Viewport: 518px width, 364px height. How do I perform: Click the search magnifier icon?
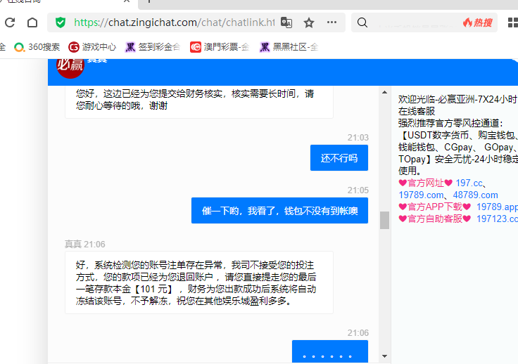(362, 22)
